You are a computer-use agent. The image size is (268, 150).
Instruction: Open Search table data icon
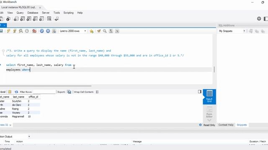click(49, 19)
